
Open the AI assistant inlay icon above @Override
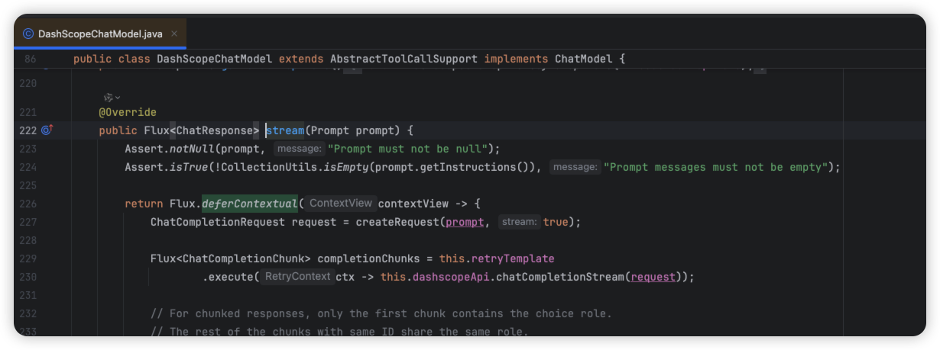click(x=109, y=98)
